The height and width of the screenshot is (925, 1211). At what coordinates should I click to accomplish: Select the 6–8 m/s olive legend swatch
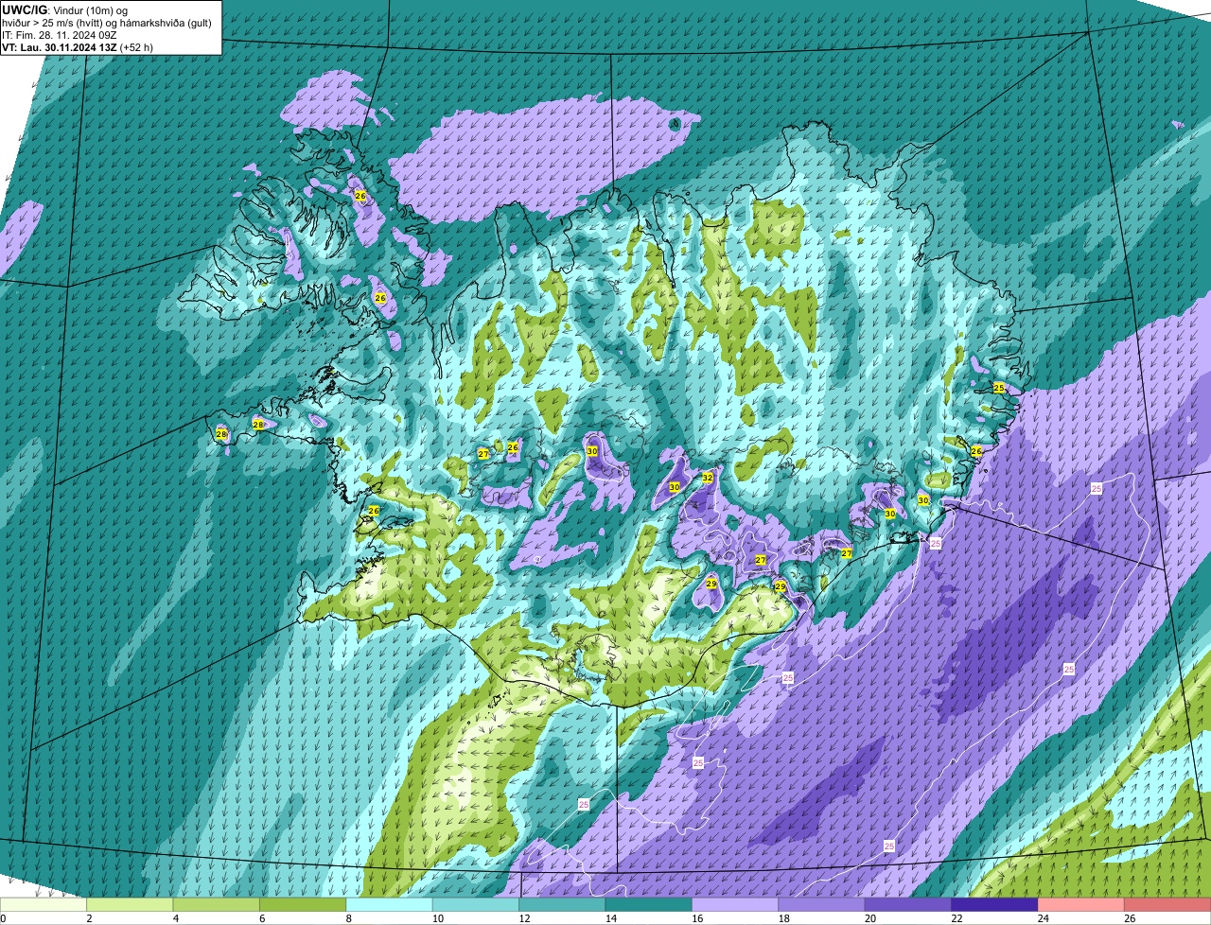(303, 904)
